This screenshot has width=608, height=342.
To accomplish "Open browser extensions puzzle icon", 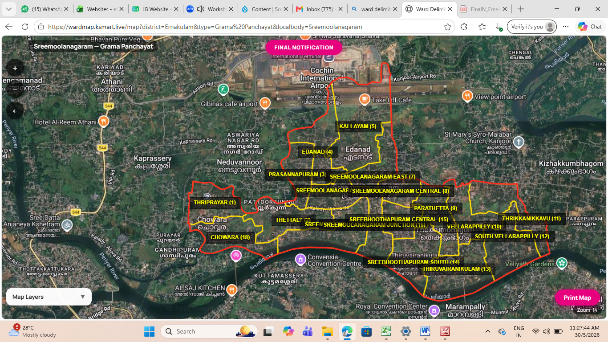I will [x=464, y=27].
